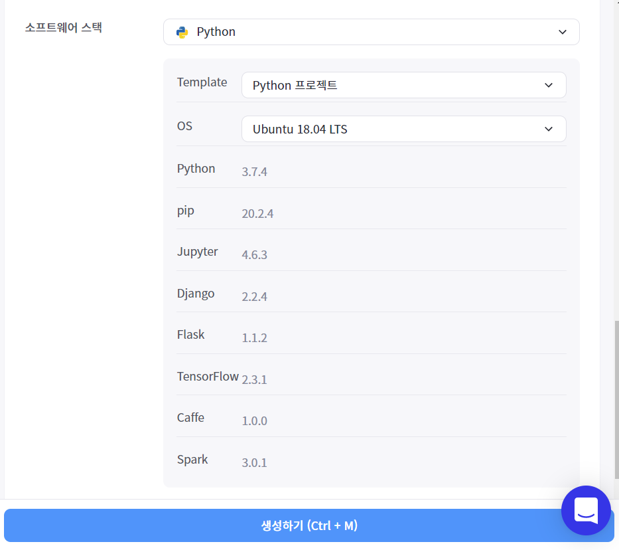The height and width of the screenshot is (550, 619).
Task: Click the Caffe row label
Action: (x=190, y=418)
